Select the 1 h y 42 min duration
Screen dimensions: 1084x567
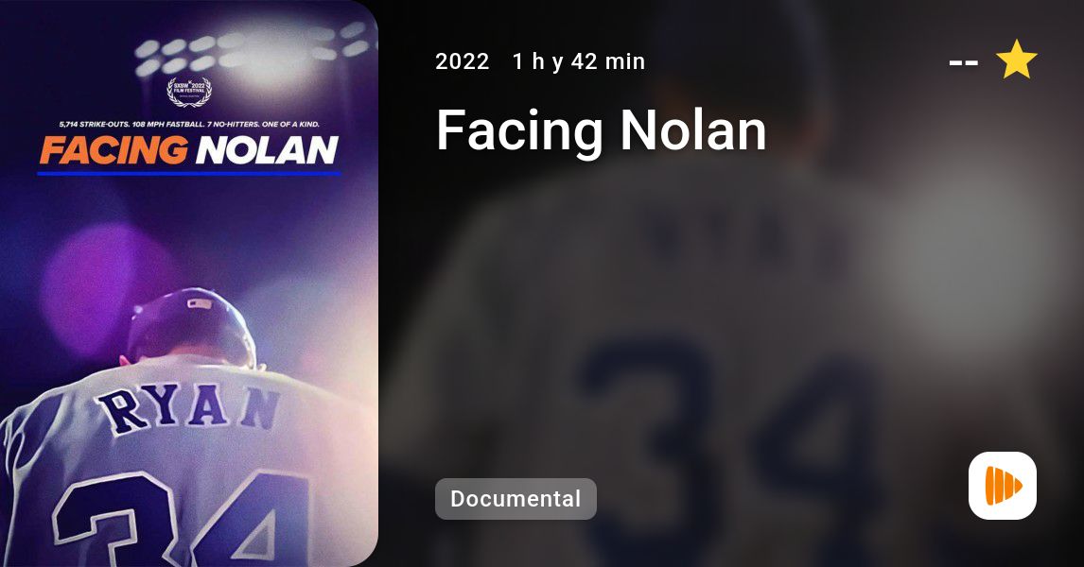pos(579,61)
